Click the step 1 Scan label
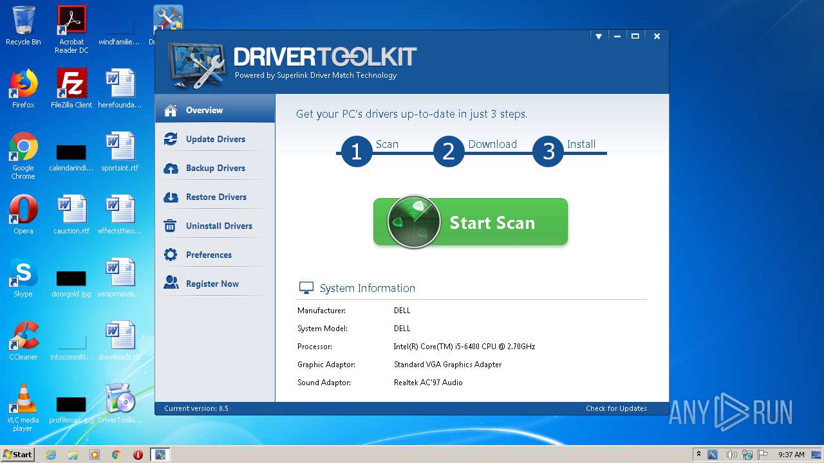This screenshot has width=824, height=463. [x=387, y=144]
